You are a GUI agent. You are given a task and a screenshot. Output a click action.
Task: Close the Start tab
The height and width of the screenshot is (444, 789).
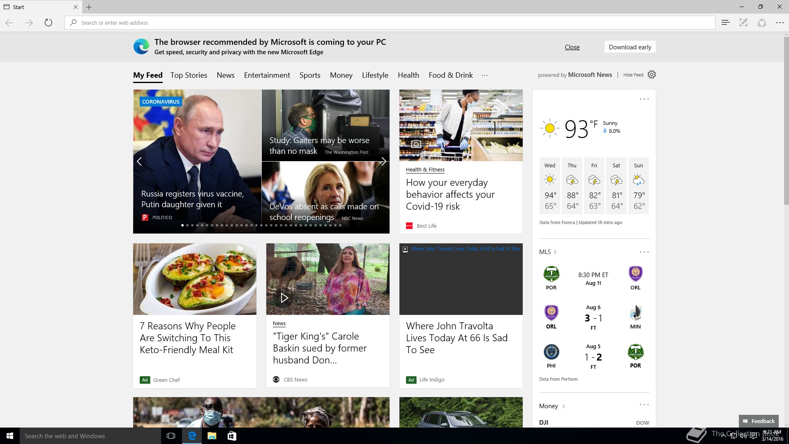point(75,7)
